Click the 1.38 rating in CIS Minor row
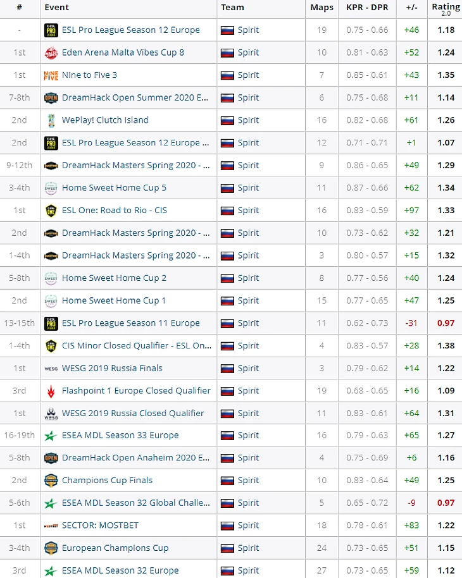 446,346
